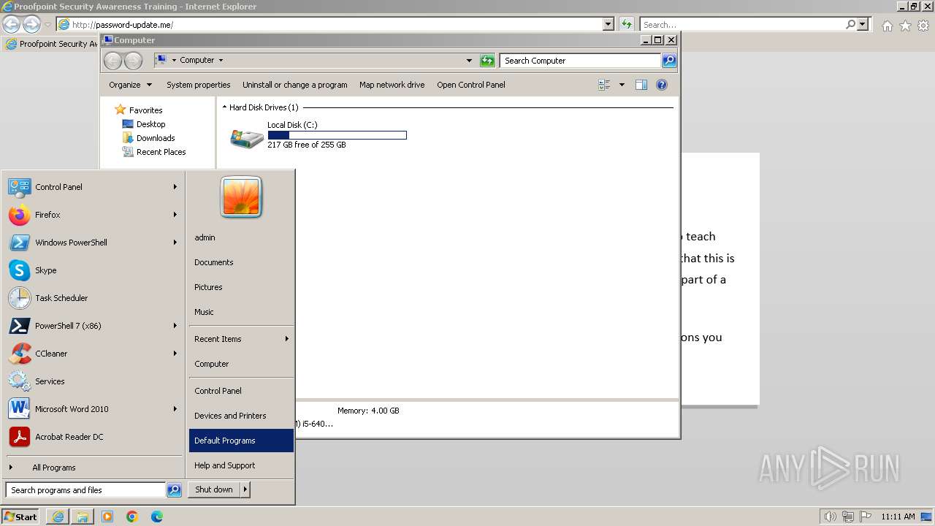Open Help and Support
Viewport: 935px width, 526px height.
pyautogui.click(x=241, y=465)
